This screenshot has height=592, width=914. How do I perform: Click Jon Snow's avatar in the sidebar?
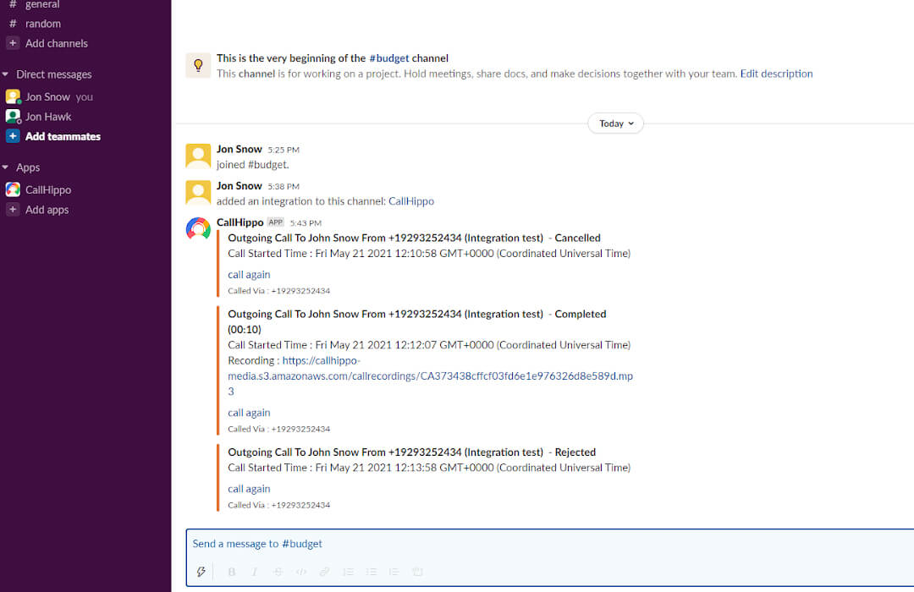(x=13, y=96)
